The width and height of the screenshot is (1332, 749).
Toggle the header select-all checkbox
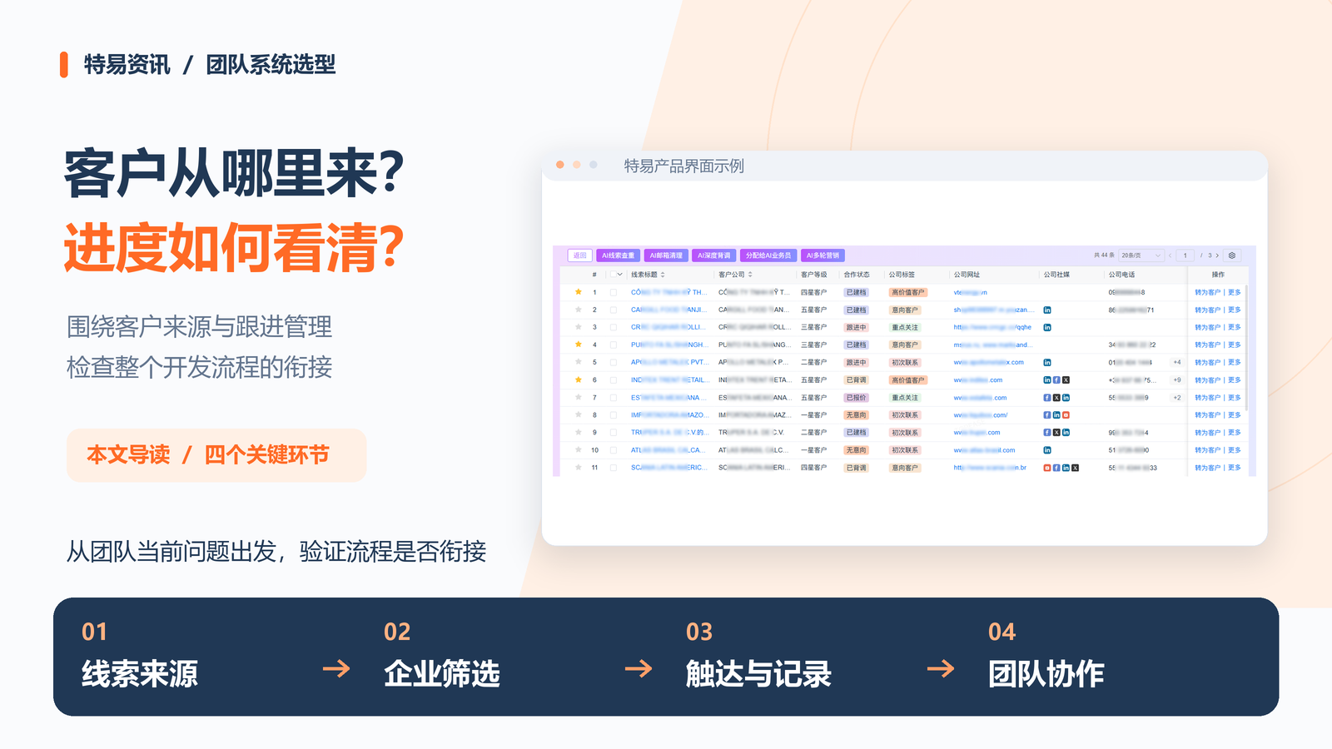coord(613,275)
